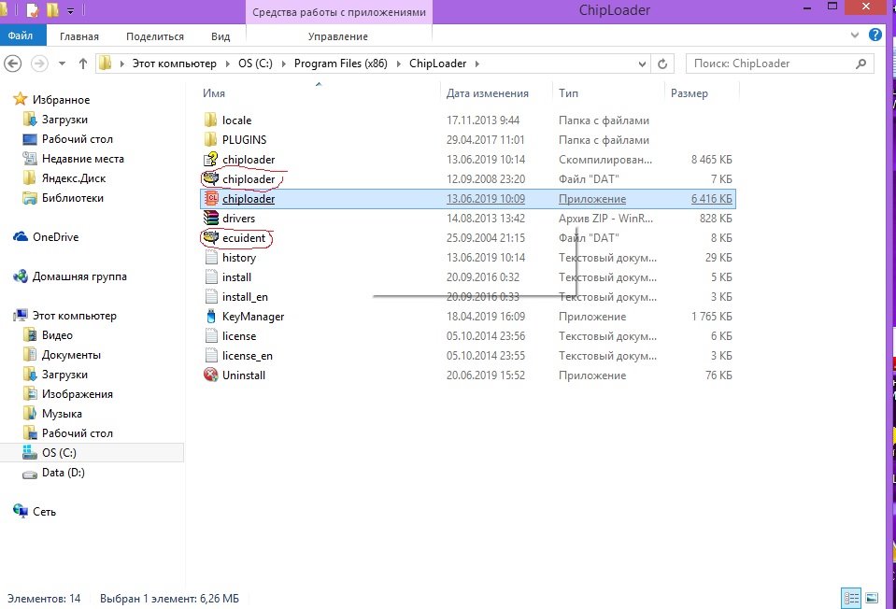Select the KeyManager application icon

coord(211,317)
